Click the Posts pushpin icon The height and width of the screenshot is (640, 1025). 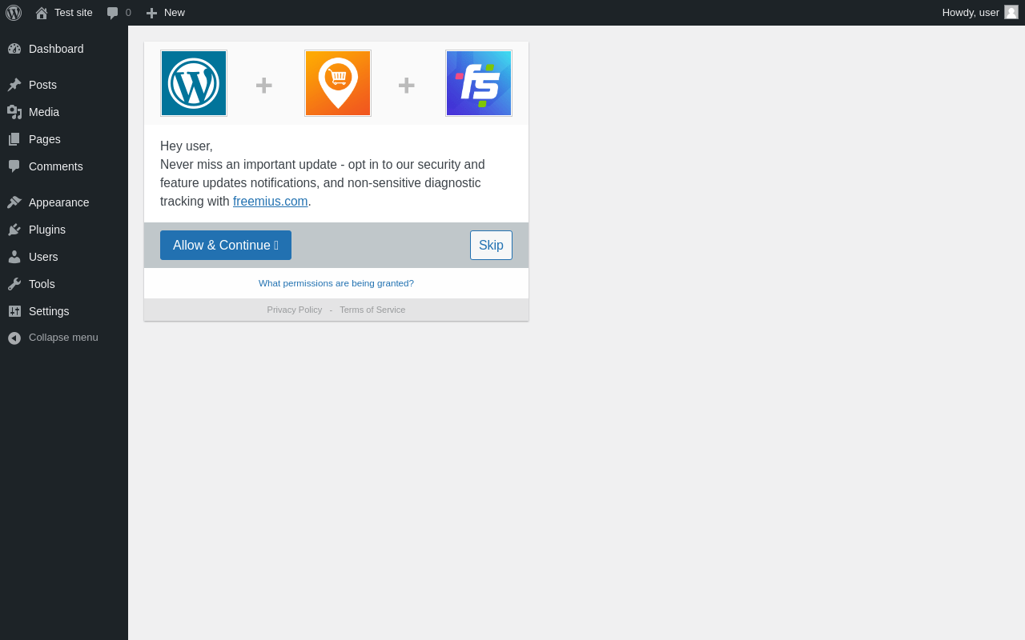pyautogui.click(x=14, y=85)
